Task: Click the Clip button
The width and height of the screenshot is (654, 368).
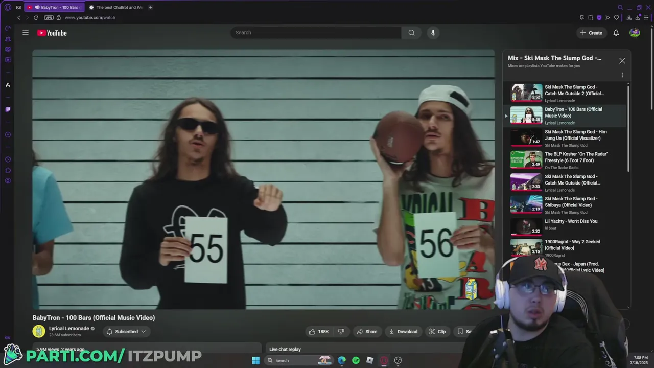Action: click(x=437, y=332)
